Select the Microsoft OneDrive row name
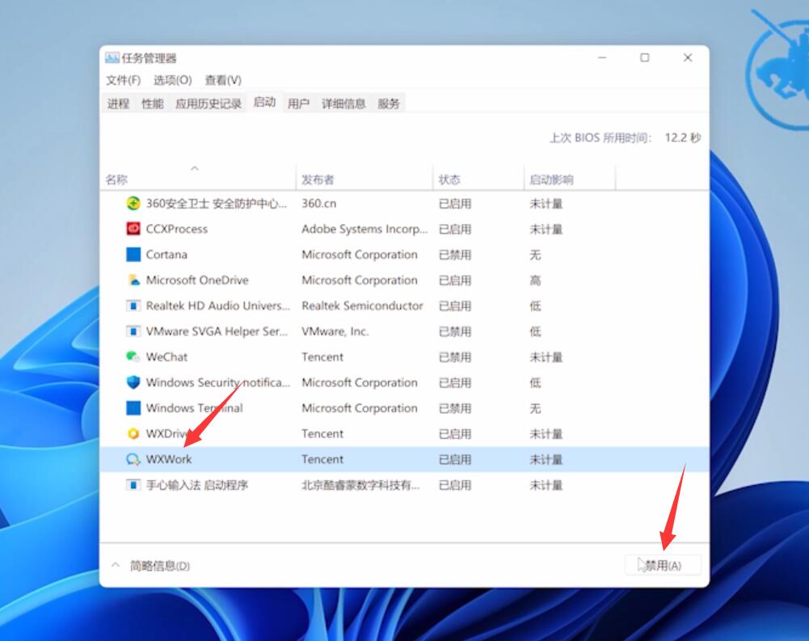This screenshot has width=809, height=641. coord(197,280)
